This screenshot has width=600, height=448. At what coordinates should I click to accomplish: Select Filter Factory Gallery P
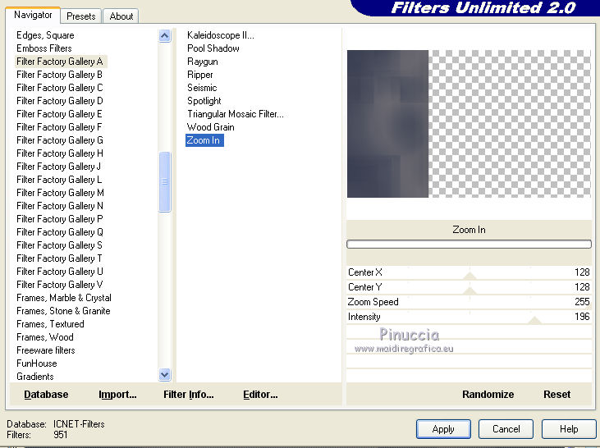[59, 219]
